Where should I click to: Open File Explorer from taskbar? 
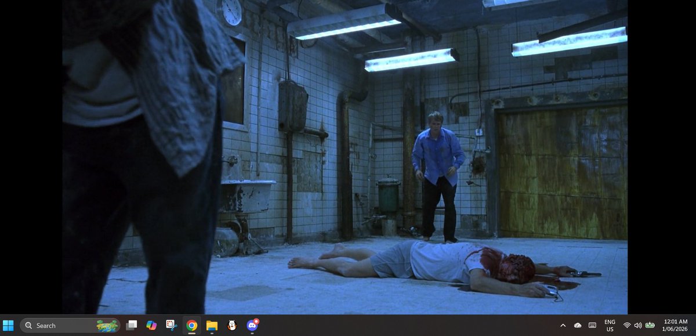[x=212, y=326]
